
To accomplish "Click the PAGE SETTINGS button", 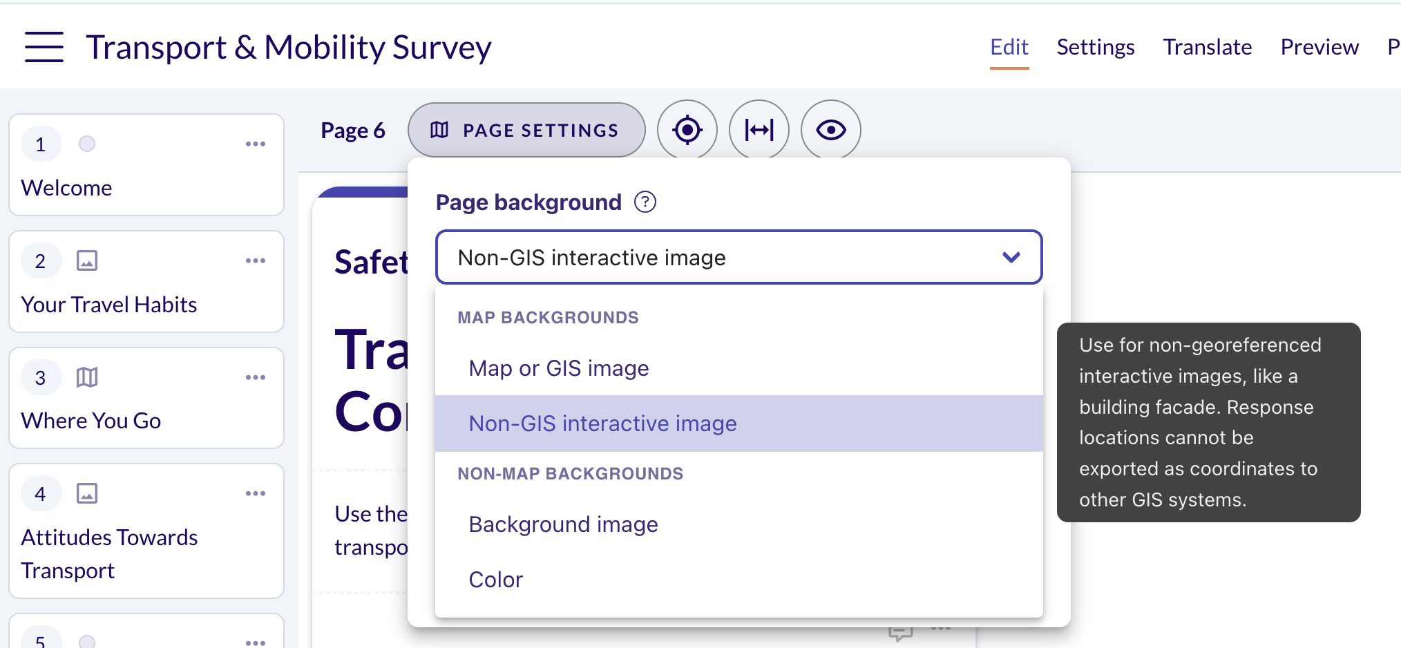I will click(526, 130).
